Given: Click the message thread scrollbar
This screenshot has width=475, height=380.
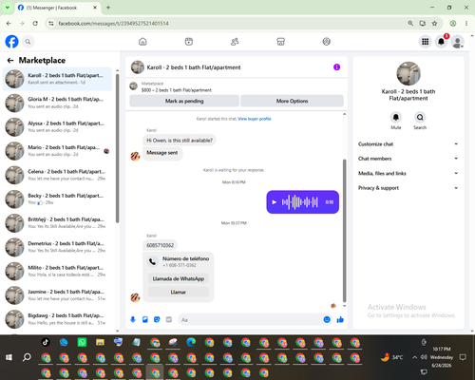Looking at the screenshot, I should click(345, 231).
